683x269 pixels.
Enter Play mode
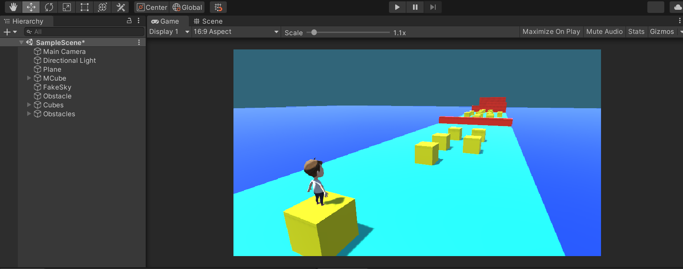[x=397, y=7]
